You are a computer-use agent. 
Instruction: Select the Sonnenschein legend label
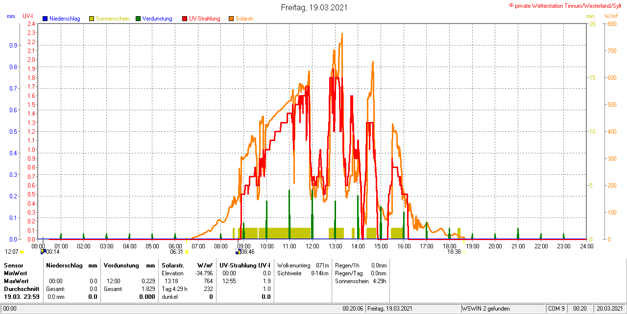coord(113,19)
